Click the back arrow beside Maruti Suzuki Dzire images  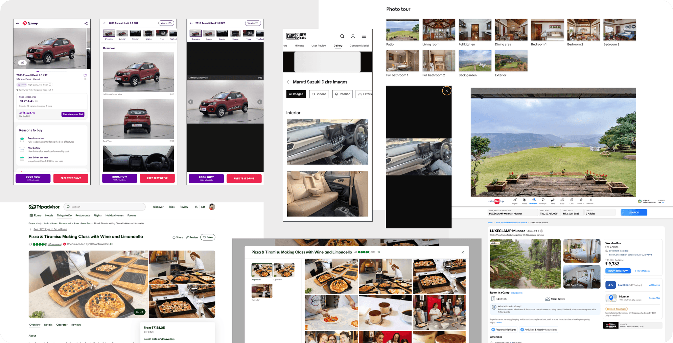click(289, 82)
